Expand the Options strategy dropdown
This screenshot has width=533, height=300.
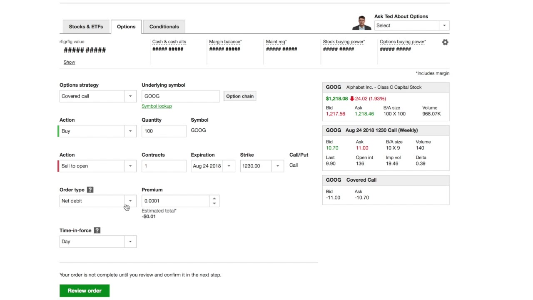click(x=130, y=96)
